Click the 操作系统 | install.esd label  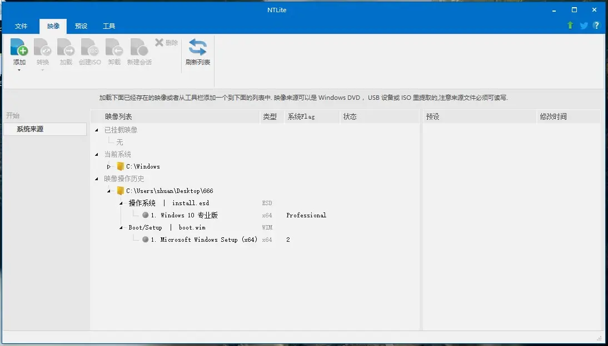(169, 203)
